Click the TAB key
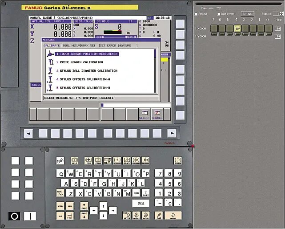The image size is (285, 229). coord(70,216)
